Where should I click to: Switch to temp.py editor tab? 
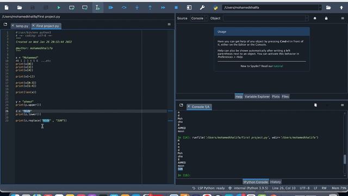coord(22,26)
